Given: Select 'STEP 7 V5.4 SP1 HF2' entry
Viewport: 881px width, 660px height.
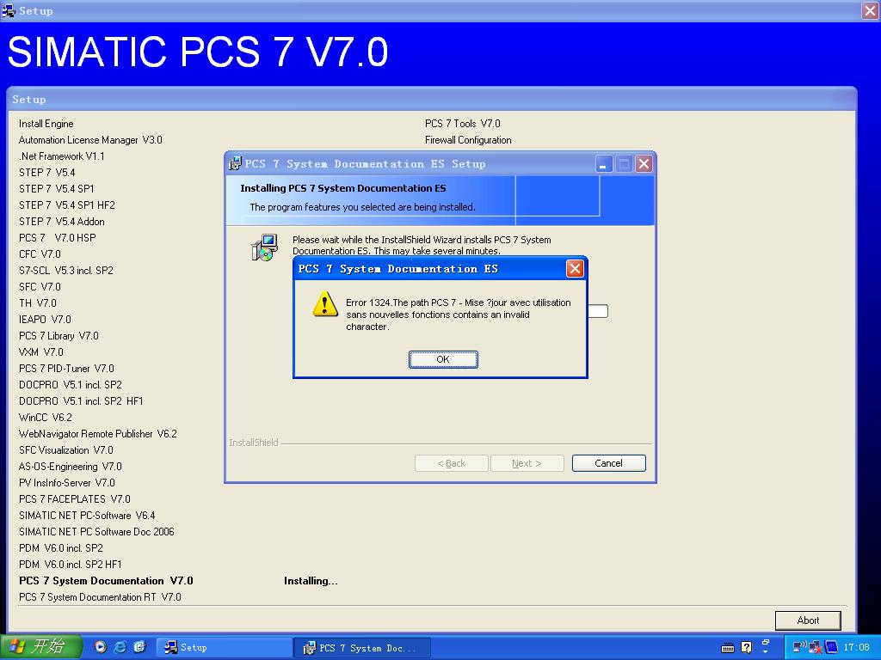Looking at the screenshot, I should [67, 205].
